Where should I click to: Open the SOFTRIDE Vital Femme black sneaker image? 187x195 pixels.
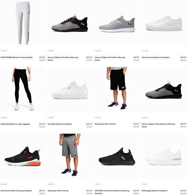117,156
